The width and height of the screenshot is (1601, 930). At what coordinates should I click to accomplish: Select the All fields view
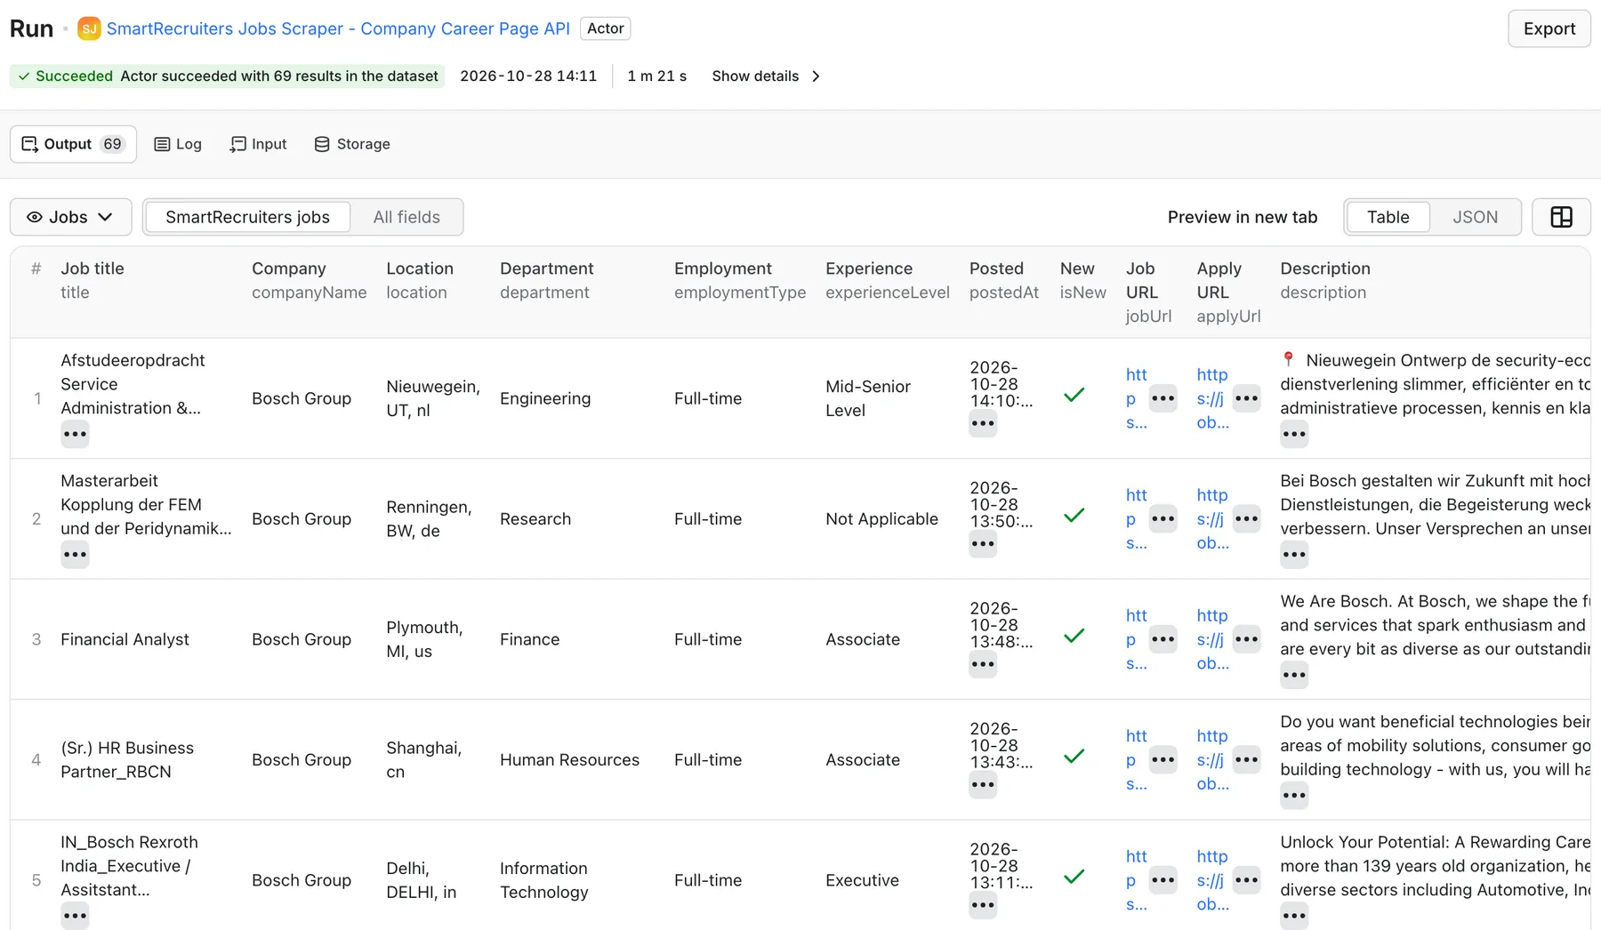pyautogui.click(x=406, y=217)
